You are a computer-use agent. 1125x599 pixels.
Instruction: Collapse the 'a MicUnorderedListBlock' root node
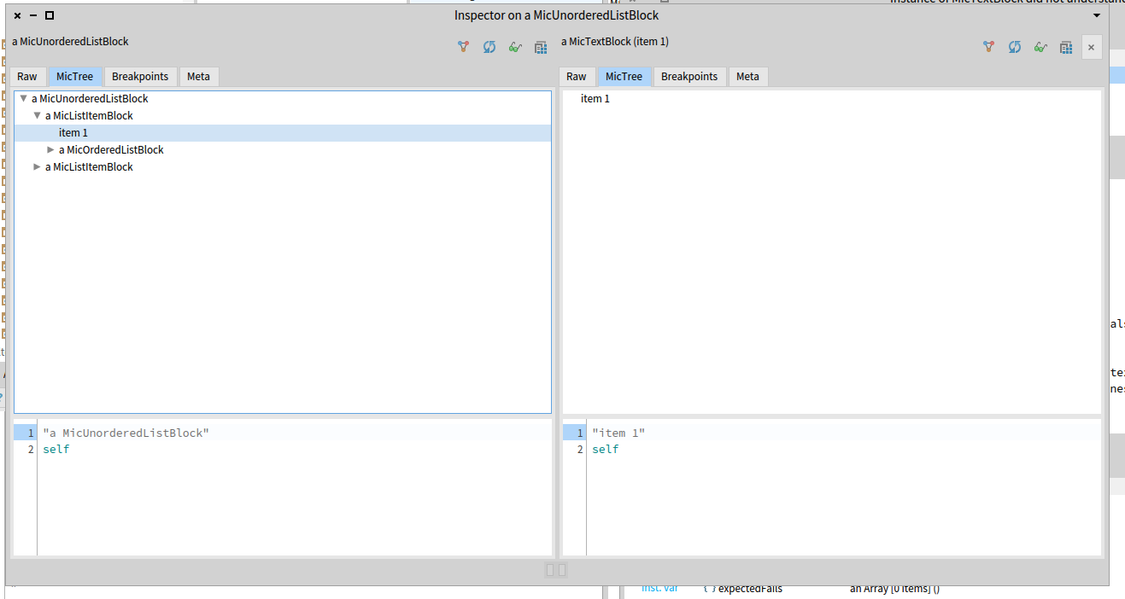point(23,99)
